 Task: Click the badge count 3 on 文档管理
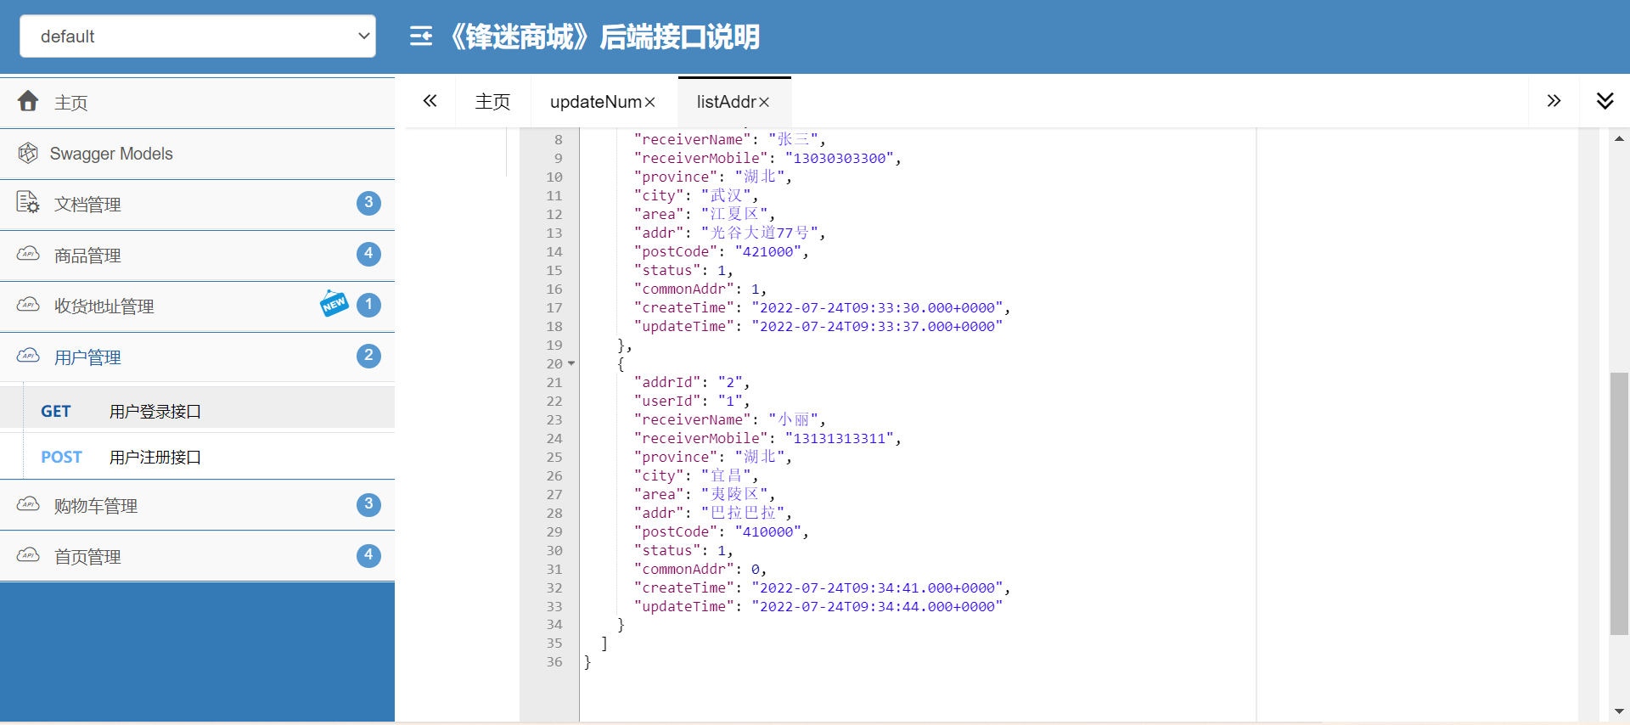pyautogui.click(x=368, y=203)
